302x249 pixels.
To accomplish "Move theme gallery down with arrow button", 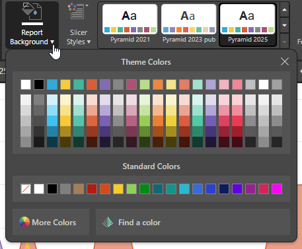I will point(284,26).
